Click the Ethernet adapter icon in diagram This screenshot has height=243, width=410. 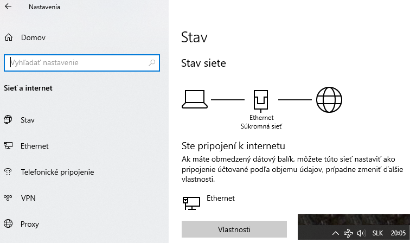point(261,100)
